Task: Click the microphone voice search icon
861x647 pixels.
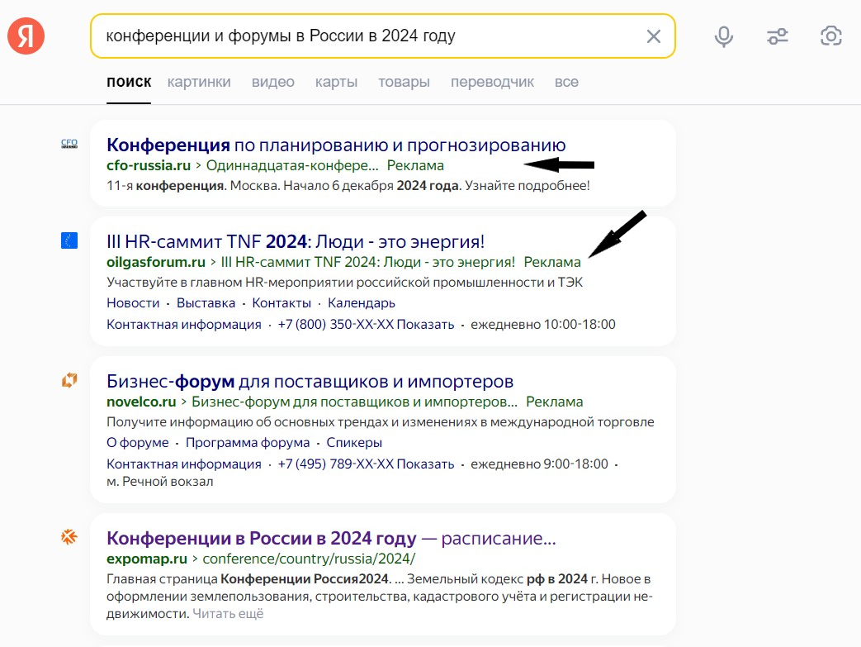Action: [723, 36]
